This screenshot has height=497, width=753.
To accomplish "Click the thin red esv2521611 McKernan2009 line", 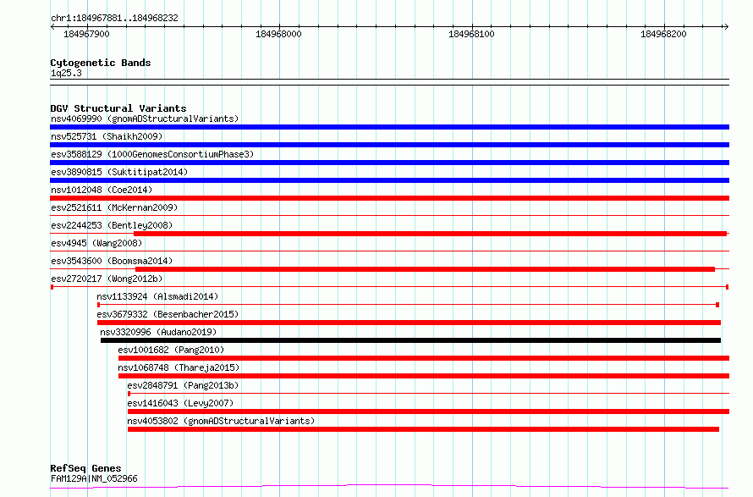I will [389, 216].
